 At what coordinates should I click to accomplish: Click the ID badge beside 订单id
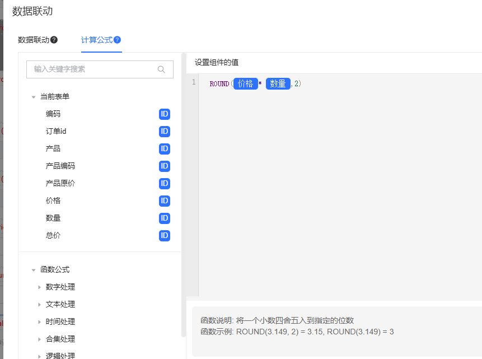165,132
